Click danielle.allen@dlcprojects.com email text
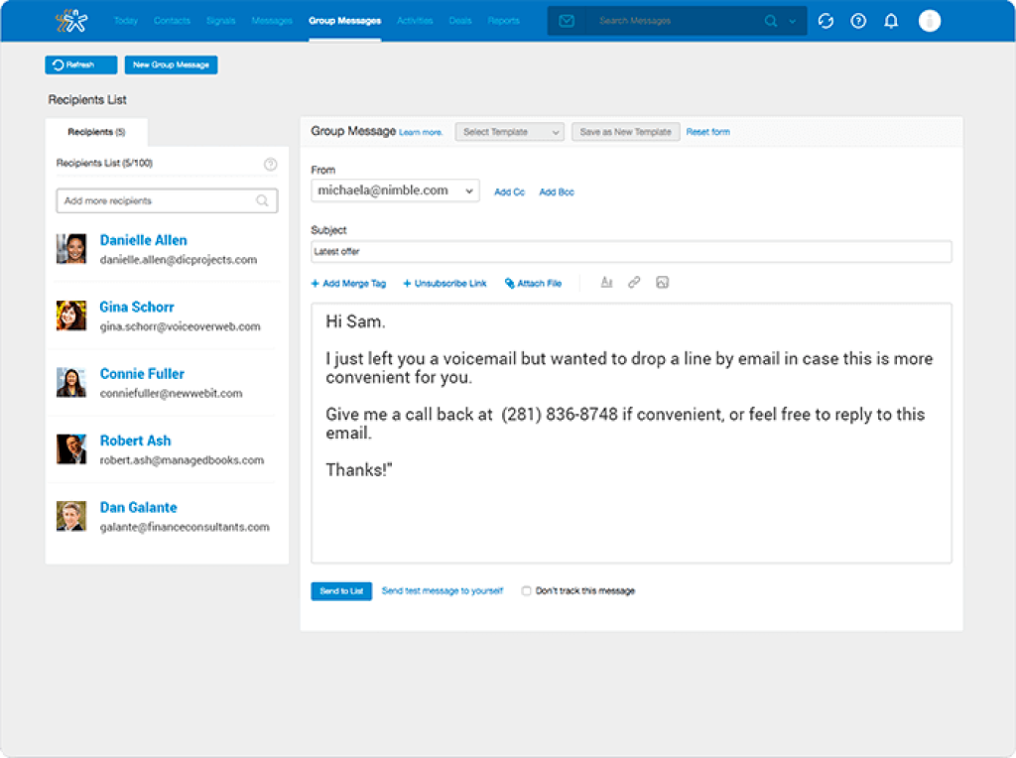 tap(179, 260)
